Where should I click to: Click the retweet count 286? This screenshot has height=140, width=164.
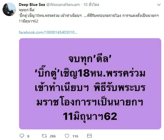[x=53, y=136]
